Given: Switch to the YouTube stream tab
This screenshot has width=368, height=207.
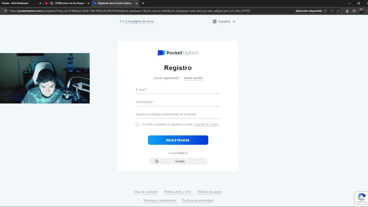Looking at the screenshot, I should point(68,3).
